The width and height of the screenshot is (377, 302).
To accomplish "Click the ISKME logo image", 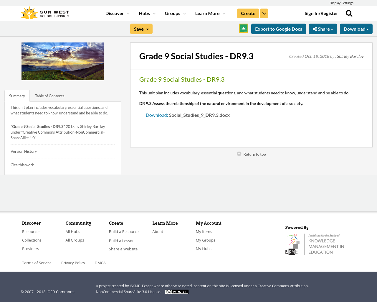I will (315, 244).
